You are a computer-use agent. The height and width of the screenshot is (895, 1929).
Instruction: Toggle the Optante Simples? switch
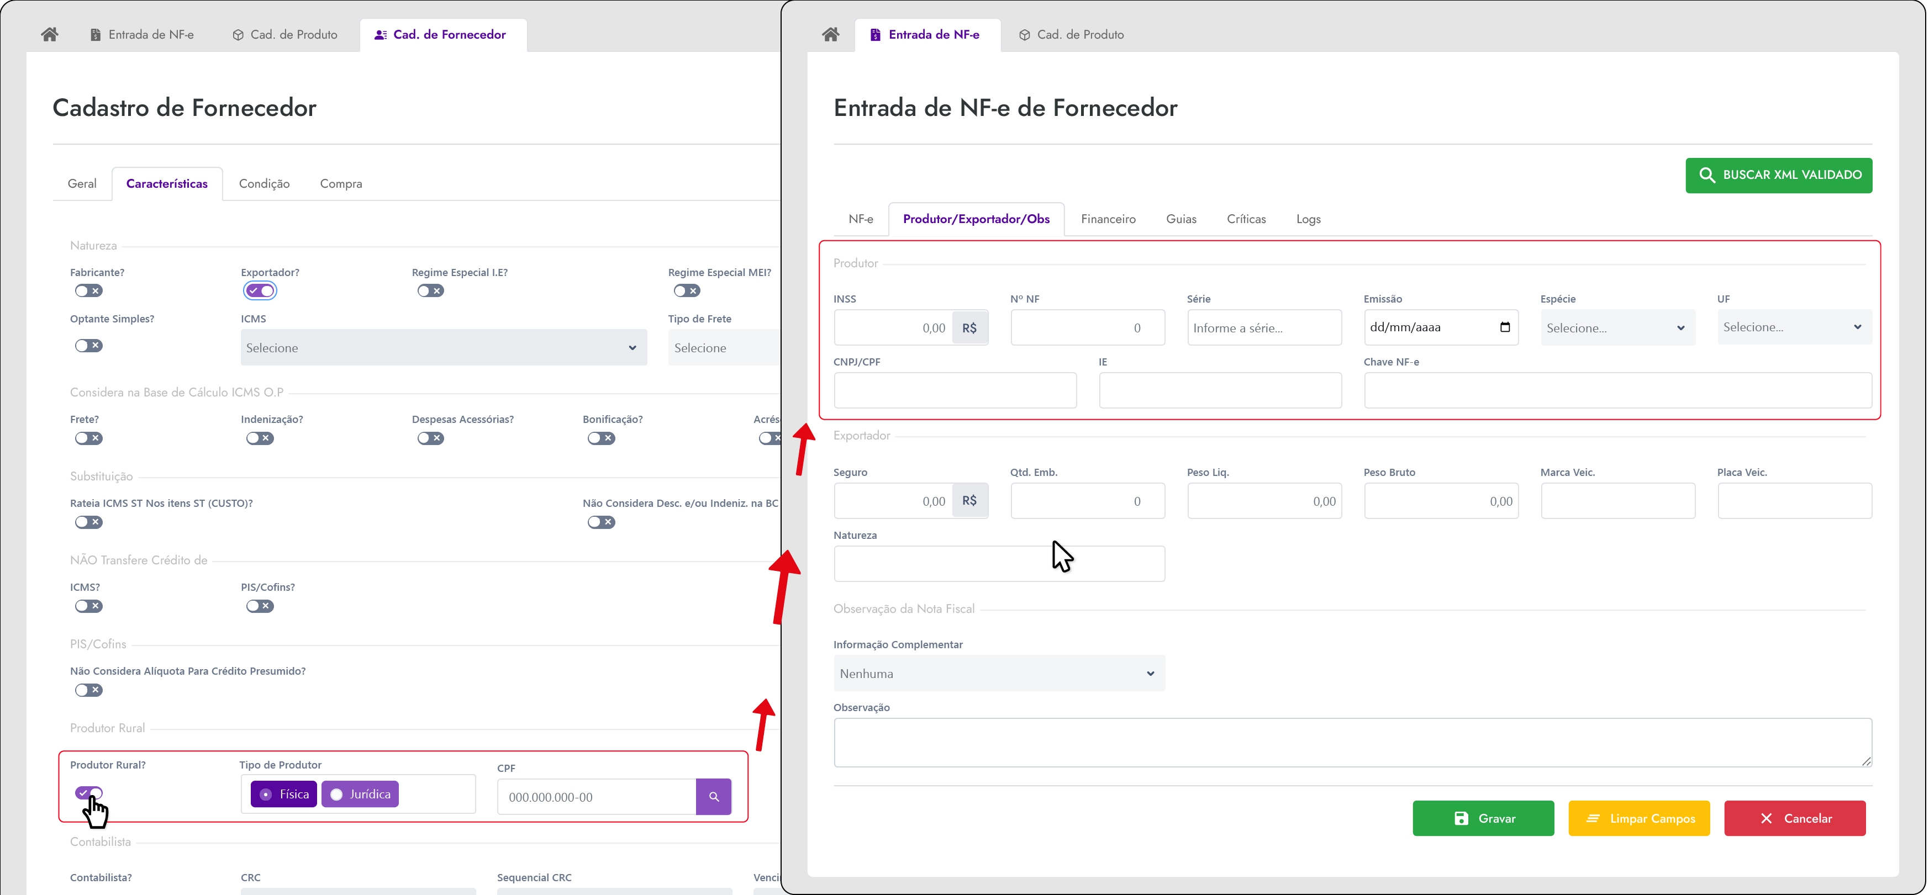88,345
